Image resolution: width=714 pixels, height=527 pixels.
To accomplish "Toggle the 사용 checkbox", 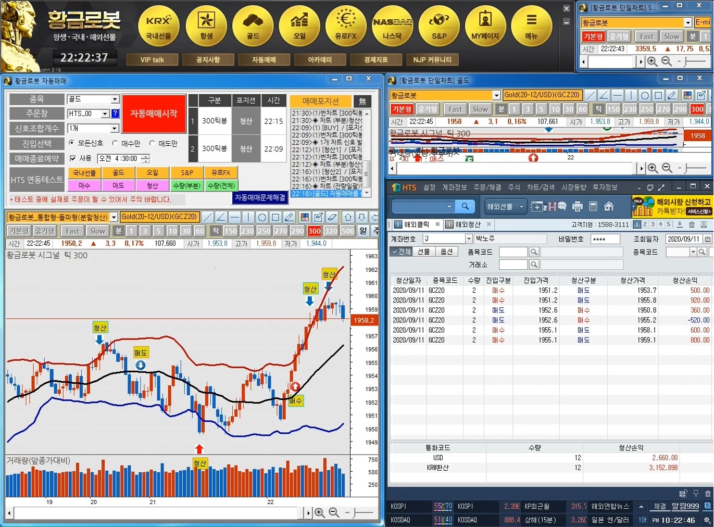I will pyautogui.click(x=72, y=158).
